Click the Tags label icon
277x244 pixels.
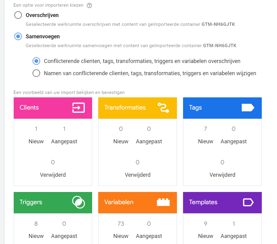click(248, 108)
